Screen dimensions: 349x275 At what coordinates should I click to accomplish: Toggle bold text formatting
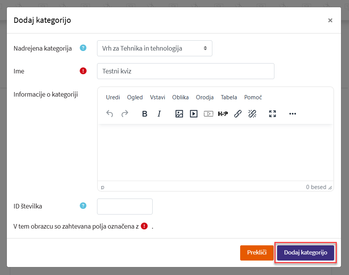(x=145, y=114)
